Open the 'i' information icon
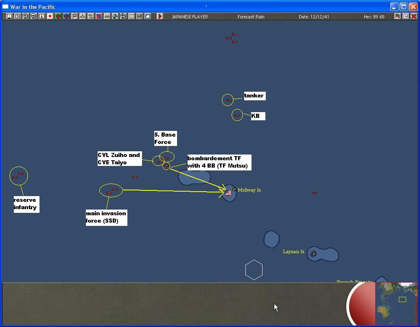 [42, 16]
